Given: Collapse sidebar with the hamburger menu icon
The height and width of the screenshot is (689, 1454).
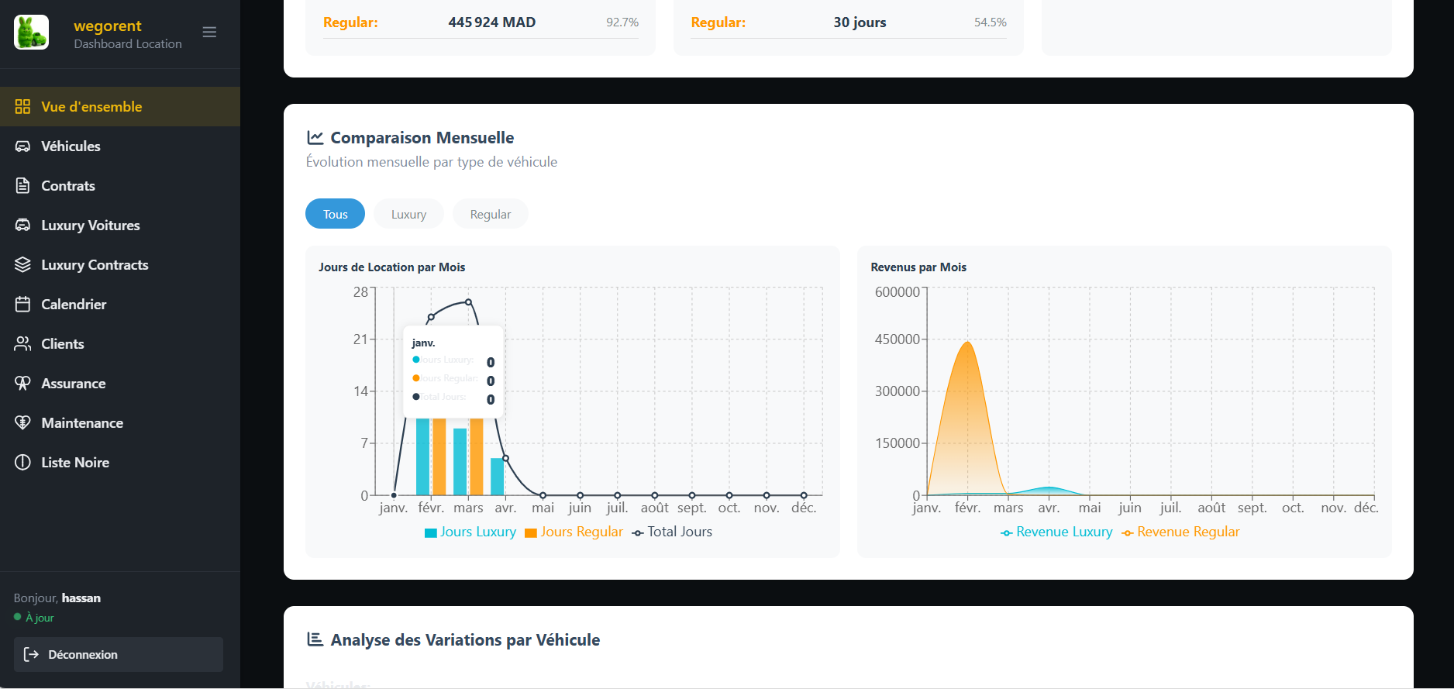Looking at the screenshot, I should click(209, 33).
